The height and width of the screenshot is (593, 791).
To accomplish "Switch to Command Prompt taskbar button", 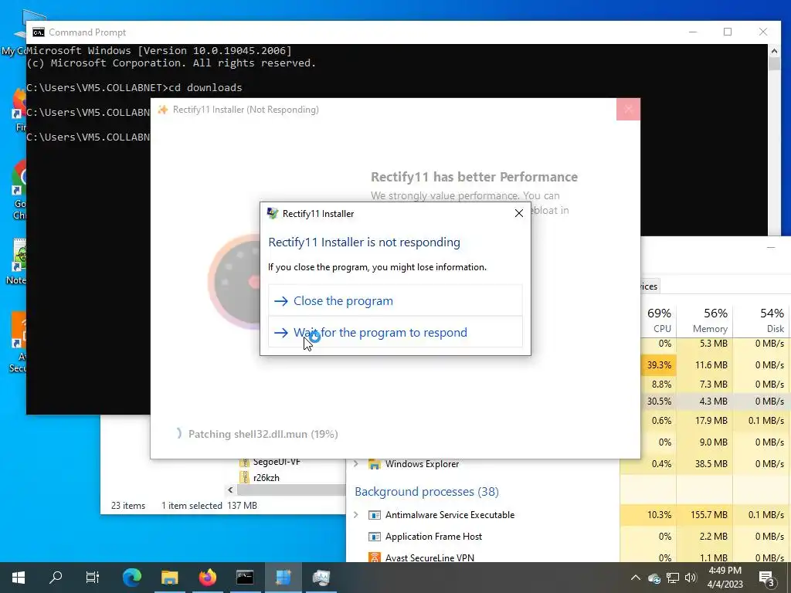I will click(245, 578).
